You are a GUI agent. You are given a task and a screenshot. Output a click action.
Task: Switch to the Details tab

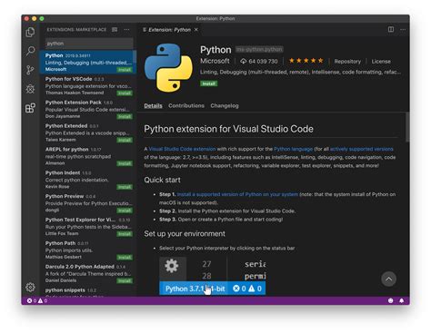[x=153, y=105]
